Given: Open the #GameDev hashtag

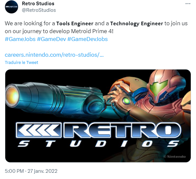Looking at the screenshot, I should 52,39.
